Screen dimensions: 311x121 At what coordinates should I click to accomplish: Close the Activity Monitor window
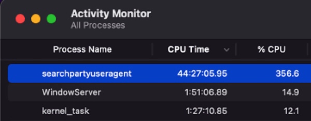click(20, 19)
